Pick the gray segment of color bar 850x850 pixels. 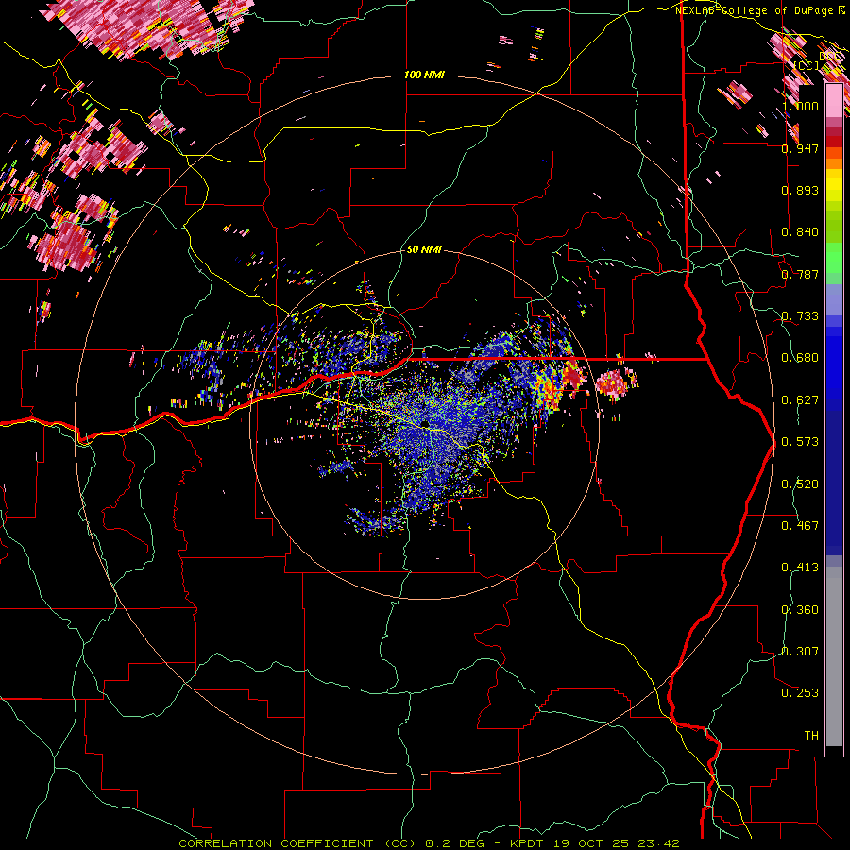[x=834, y=656]
